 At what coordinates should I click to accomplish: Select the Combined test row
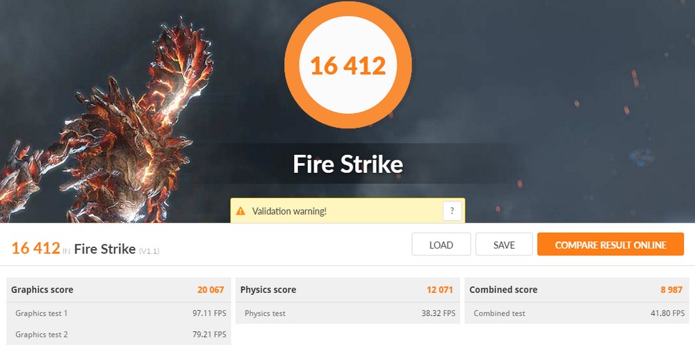(577, 313)
